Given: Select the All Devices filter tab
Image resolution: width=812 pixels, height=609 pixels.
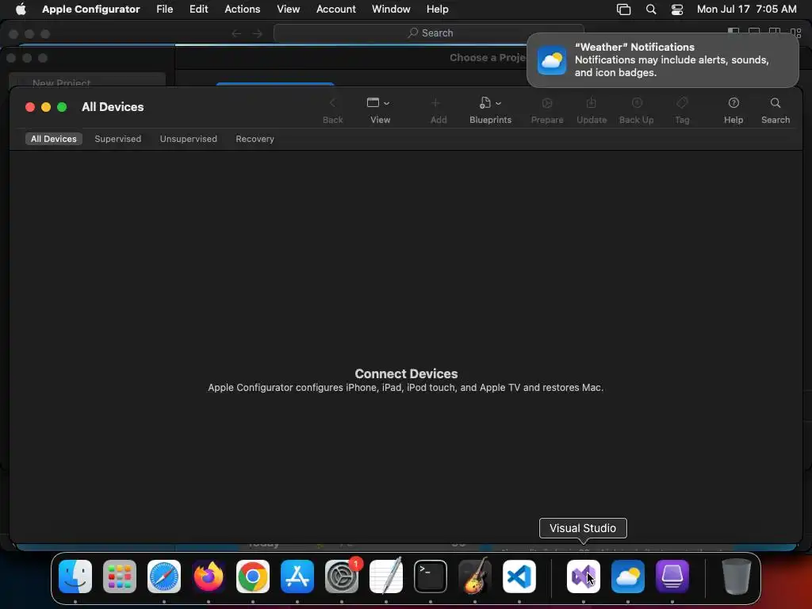Looking at the screenshot, I should click(53, 139).
